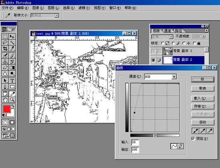Open the 视图 menu

[x=100, y=8]
